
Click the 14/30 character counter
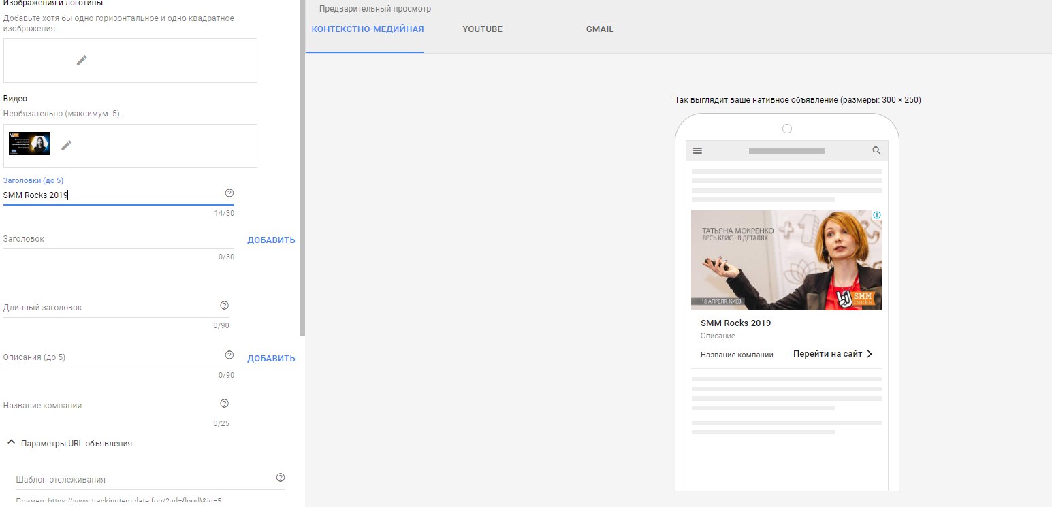(224, 213)
